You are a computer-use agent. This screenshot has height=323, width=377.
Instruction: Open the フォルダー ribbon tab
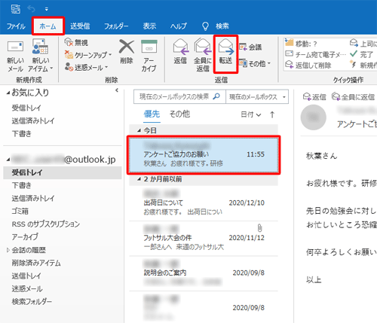point(116,26)
